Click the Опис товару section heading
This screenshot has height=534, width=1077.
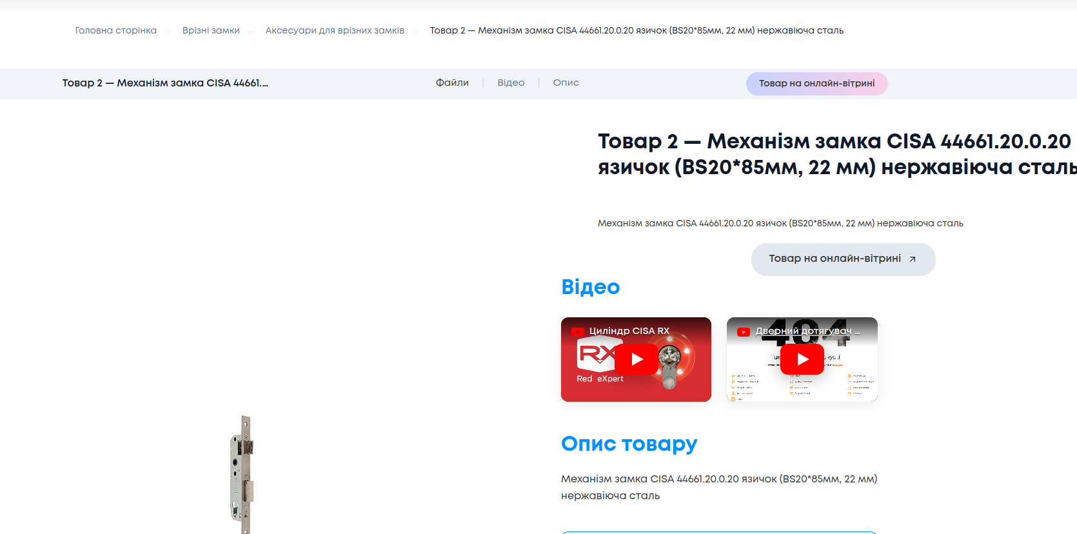click(x=629, y=444)
